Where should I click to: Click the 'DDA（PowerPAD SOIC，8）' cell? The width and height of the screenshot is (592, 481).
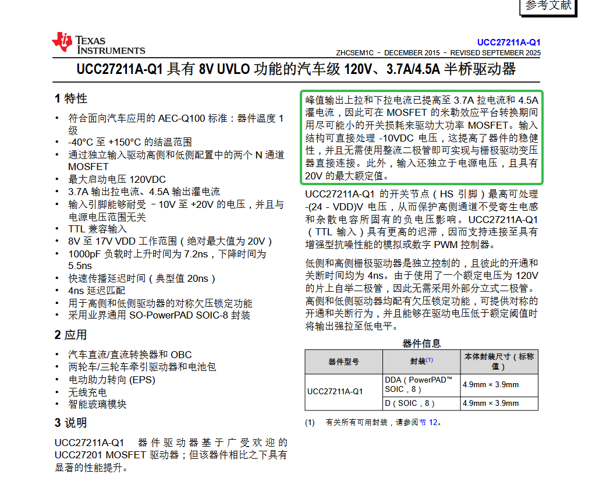(421, 385)
